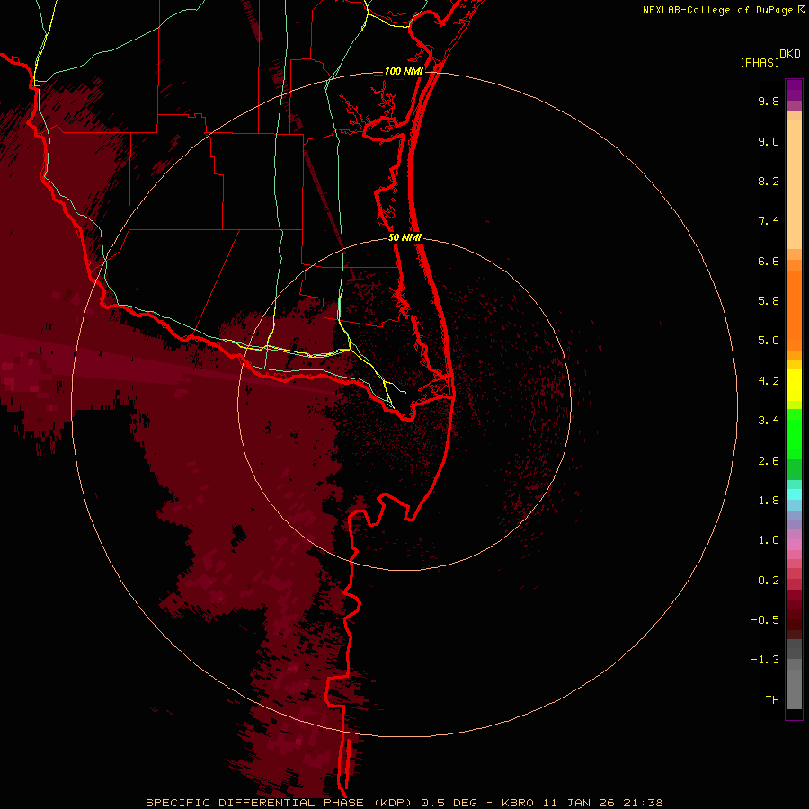Click the 5.8 scale value
The image size is (809, 809).
click(x=769, y=301)
